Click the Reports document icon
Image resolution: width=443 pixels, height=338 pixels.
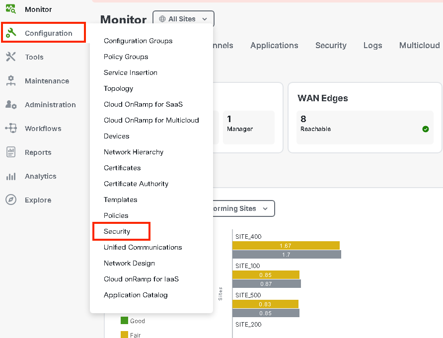pyautogui.click(x=11, y=152)
